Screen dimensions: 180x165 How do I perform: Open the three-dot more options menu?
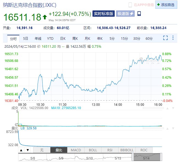[173, 38]
